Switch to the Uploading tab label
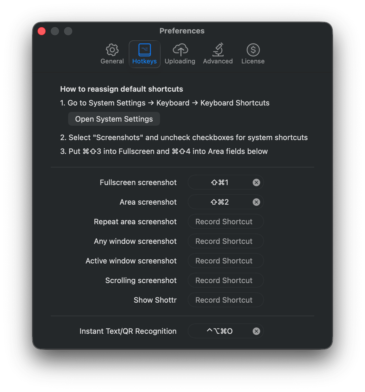The height and width of the screenshot is (392, 365). tap(180, 61)
